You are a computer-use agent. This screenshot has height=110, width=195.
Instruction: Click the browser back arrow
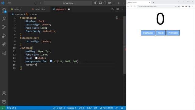(128, 6)
